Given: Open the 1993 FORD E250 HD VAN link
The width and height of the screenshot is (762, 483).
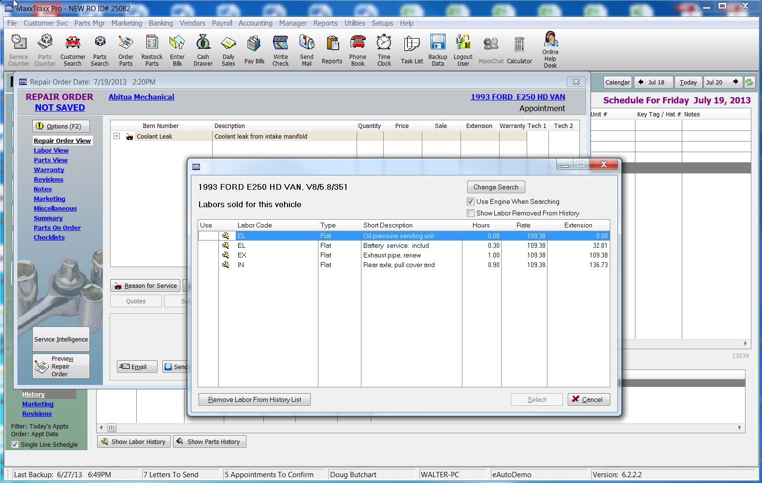Looking at the screenshot, I should [518, 97].
